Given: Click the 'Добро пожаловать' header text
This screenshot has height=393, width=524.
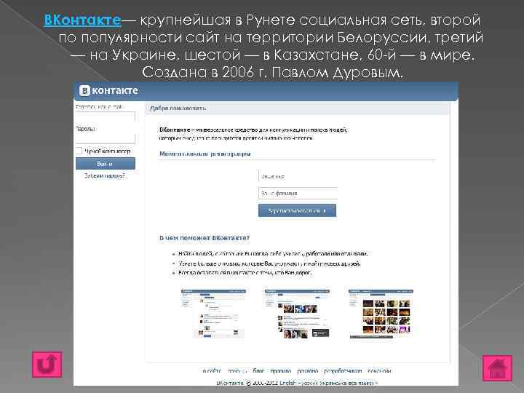Looking at the screenshot, I should 178,108.
